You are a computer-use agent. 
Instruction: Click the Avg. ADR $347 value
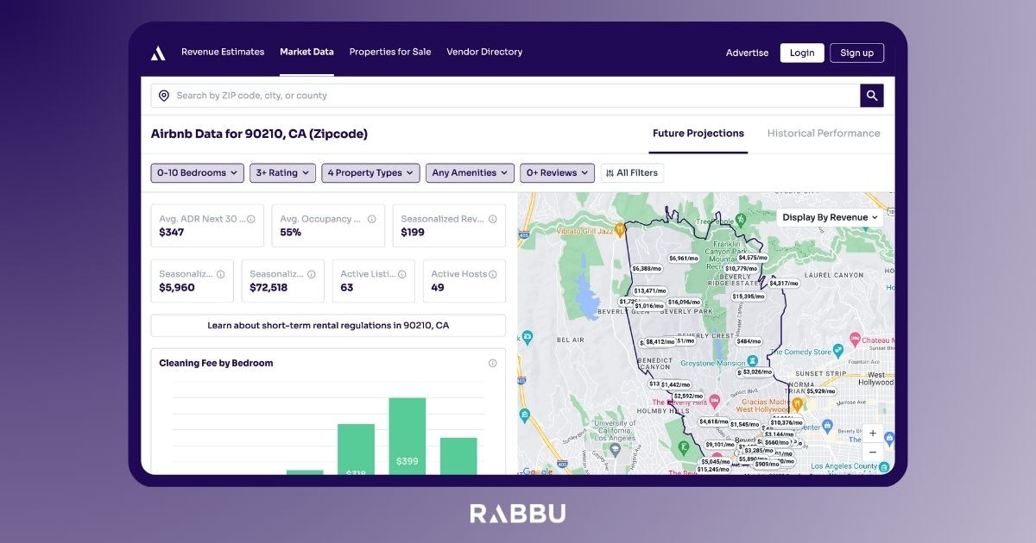pyautogui.click(x=172, y=233)
